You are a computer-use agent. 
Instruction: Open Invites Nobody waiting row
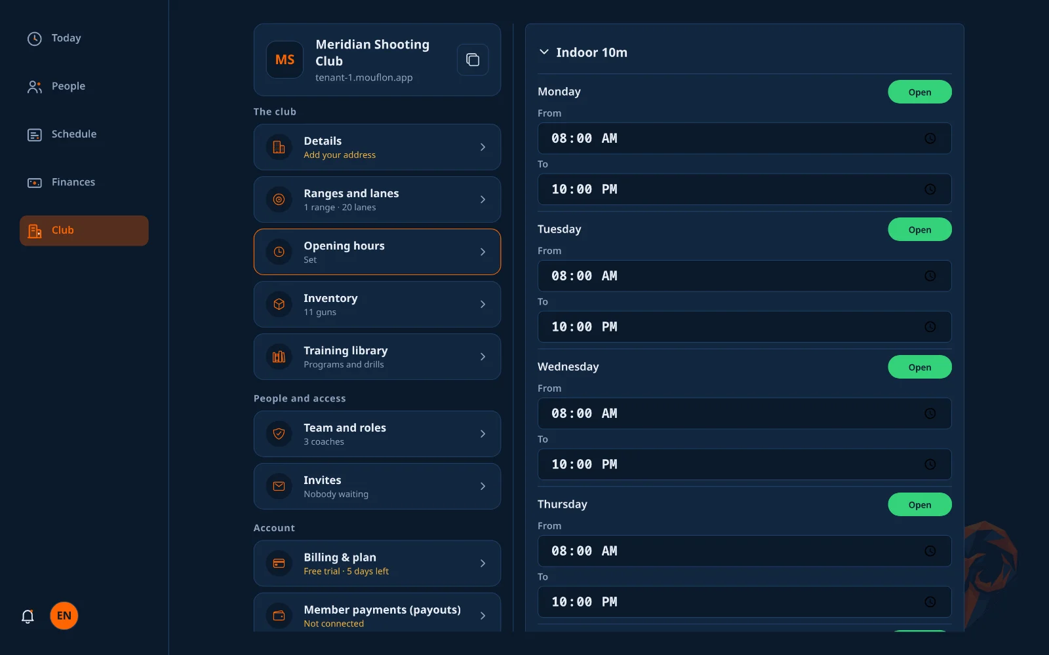coord(377,486)
